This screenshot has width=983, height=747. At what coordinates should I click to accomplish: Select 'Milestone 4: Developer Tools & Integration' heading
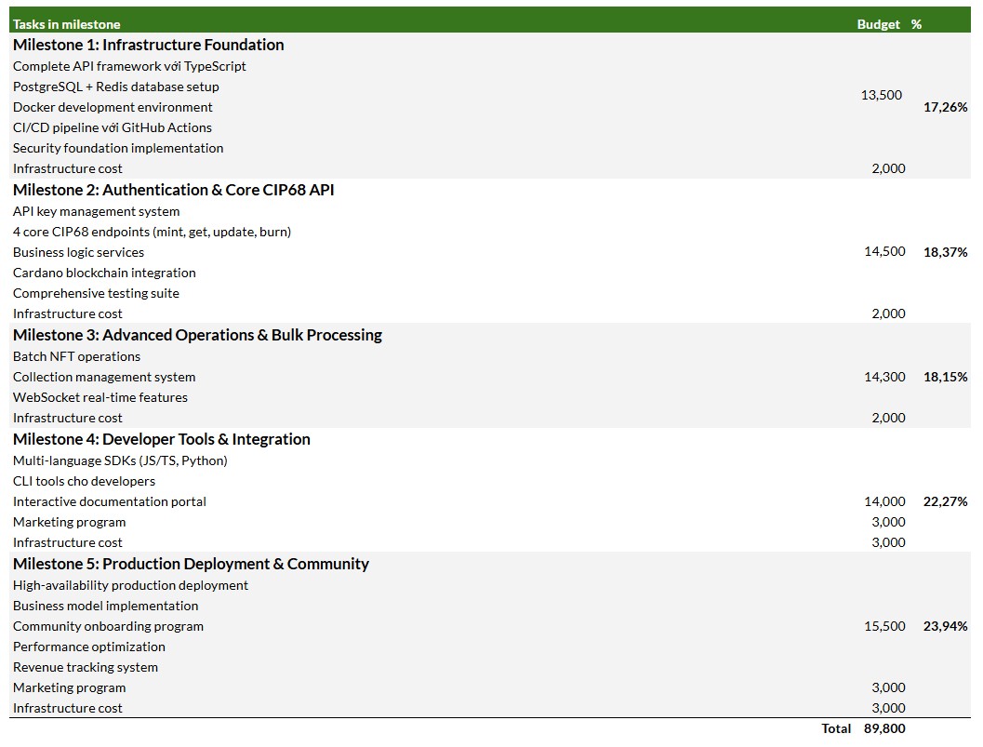click(162, 440)
